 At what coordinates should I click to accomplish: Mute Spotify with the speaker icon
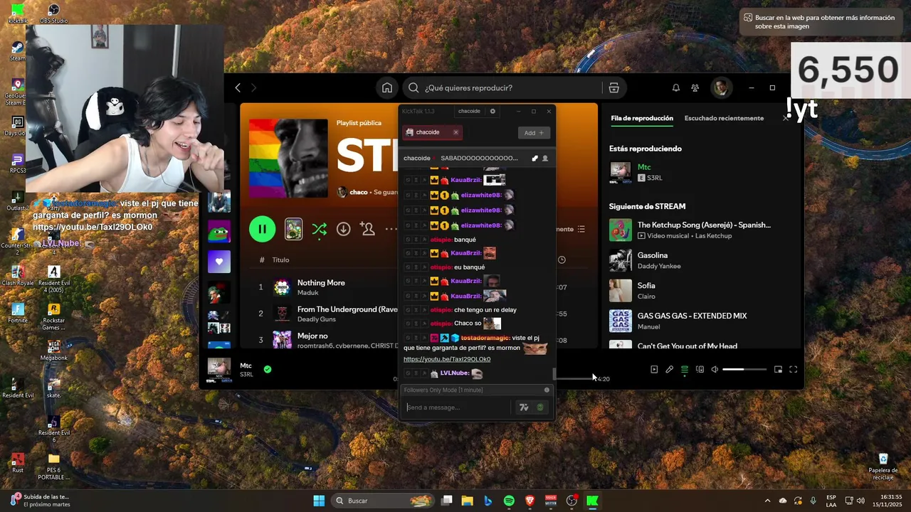point(715,369)
